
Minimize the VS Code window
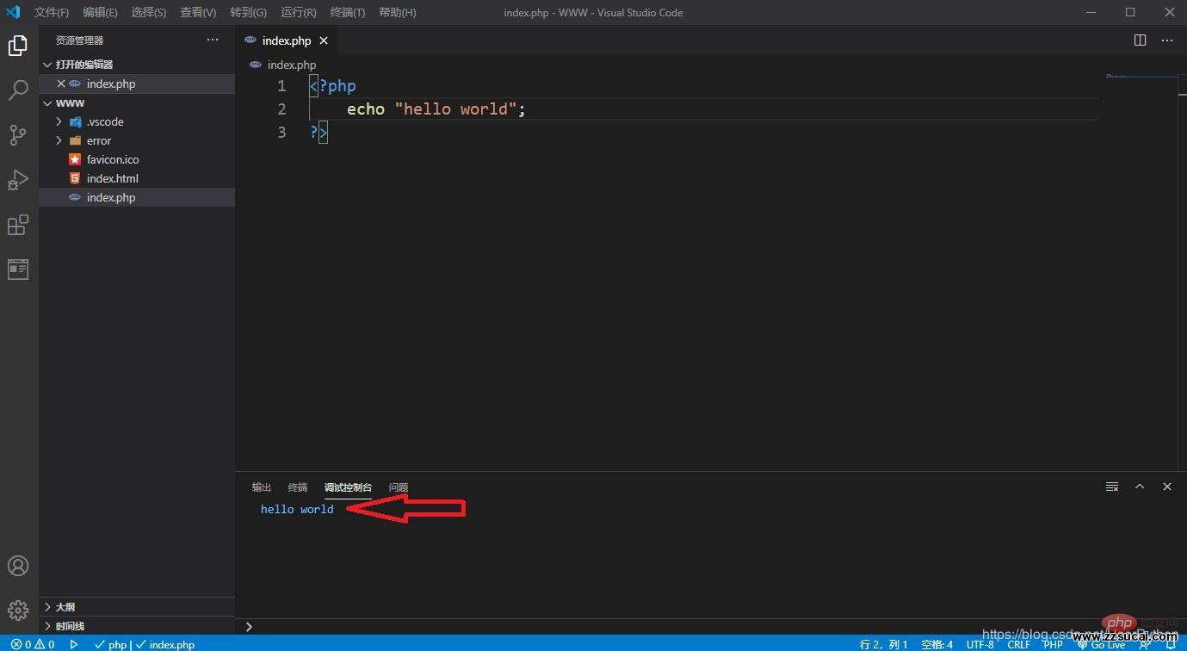click(x=1091, y=12)
